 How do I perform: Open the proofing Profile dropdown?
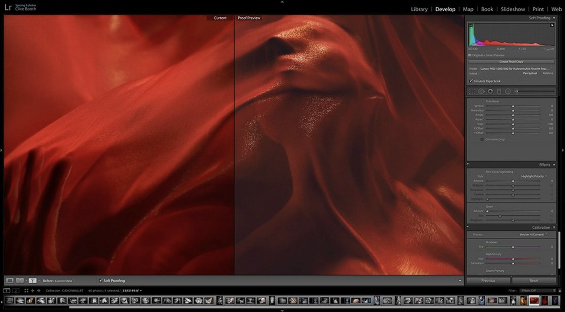(x=516, y=69)
